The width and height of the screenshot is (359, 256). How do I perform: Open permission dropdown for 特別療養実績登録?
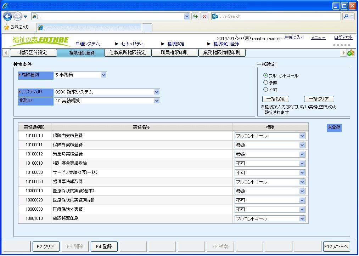(270, 163)
